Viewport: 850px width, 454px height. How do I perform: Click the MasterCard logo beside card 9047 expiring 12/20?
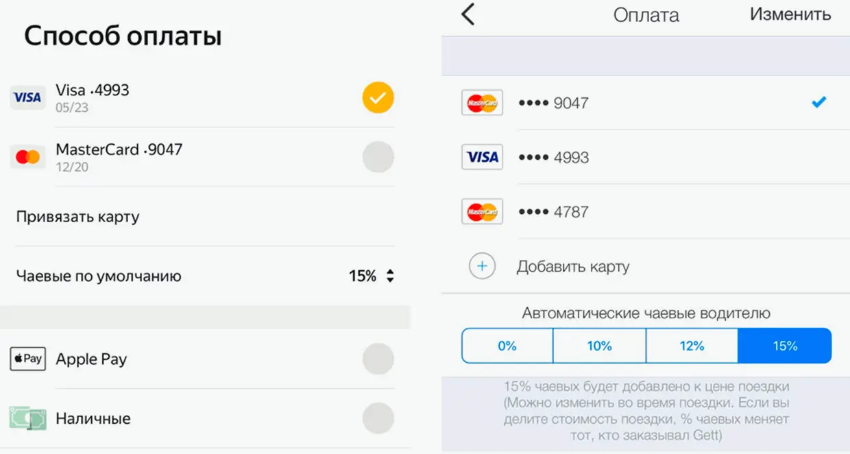tap(27, 157)
